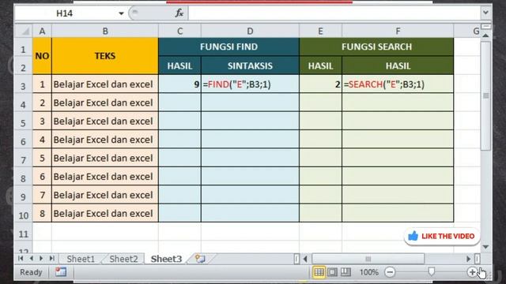Click the zoom slider handle
506x284 pixels.
(x=432, y=271)
